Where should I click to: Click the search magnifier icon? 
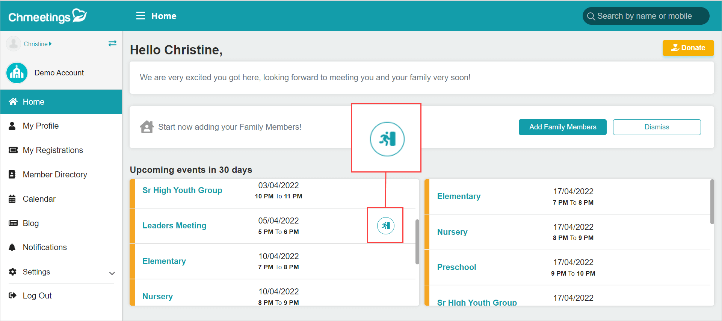point(591,16)
